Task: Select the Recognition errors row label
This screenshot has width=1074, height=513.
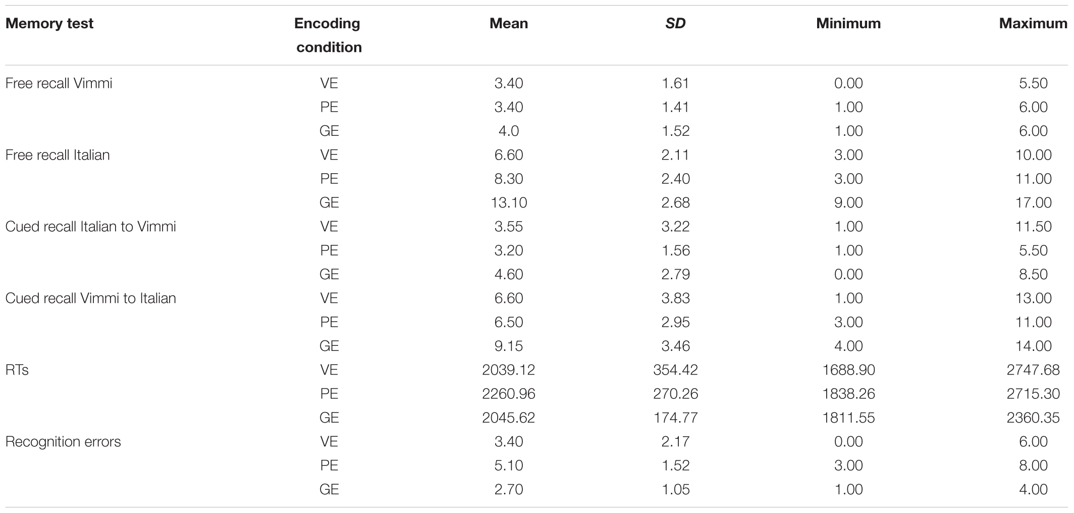Action: coord(63,442)
